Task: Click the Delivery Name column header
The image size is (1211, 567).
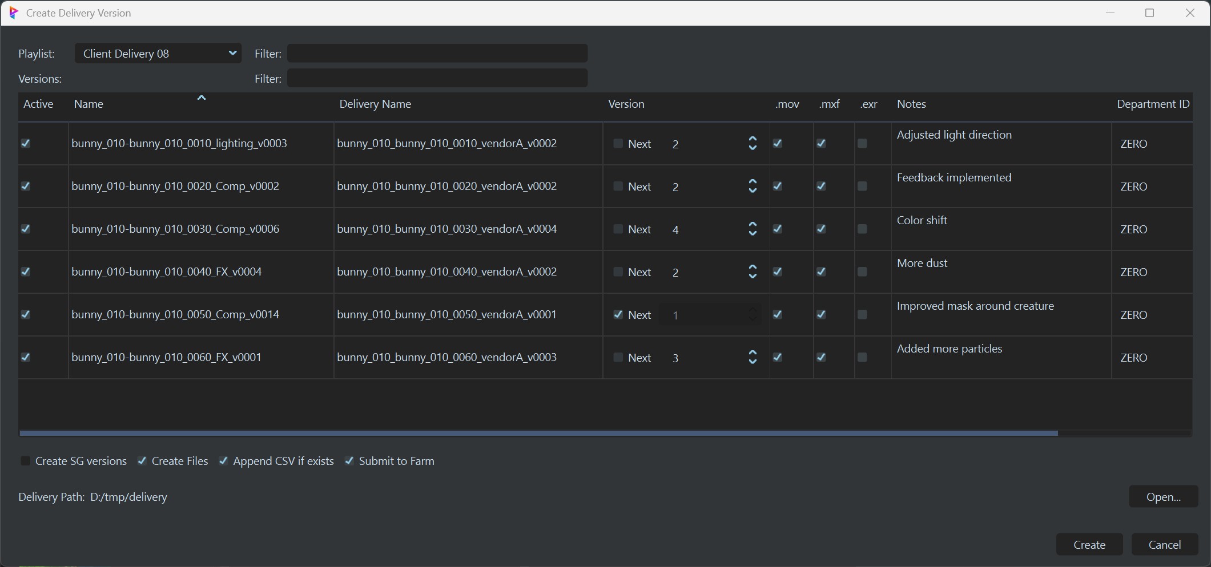Action: 375,104
